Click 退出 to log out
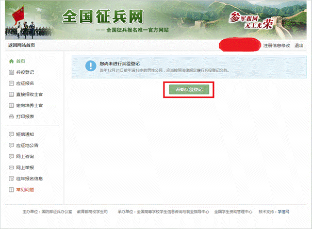Viewport: 312px width, 229px height. click(x=299, y=45)
